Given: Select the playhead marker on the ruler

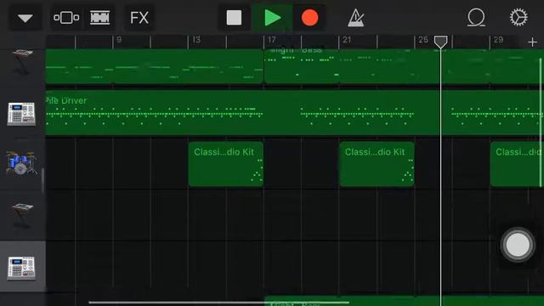Looking at the screenshot, I should (440, 42).
